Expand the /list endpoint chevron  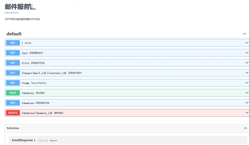point(247,63)
